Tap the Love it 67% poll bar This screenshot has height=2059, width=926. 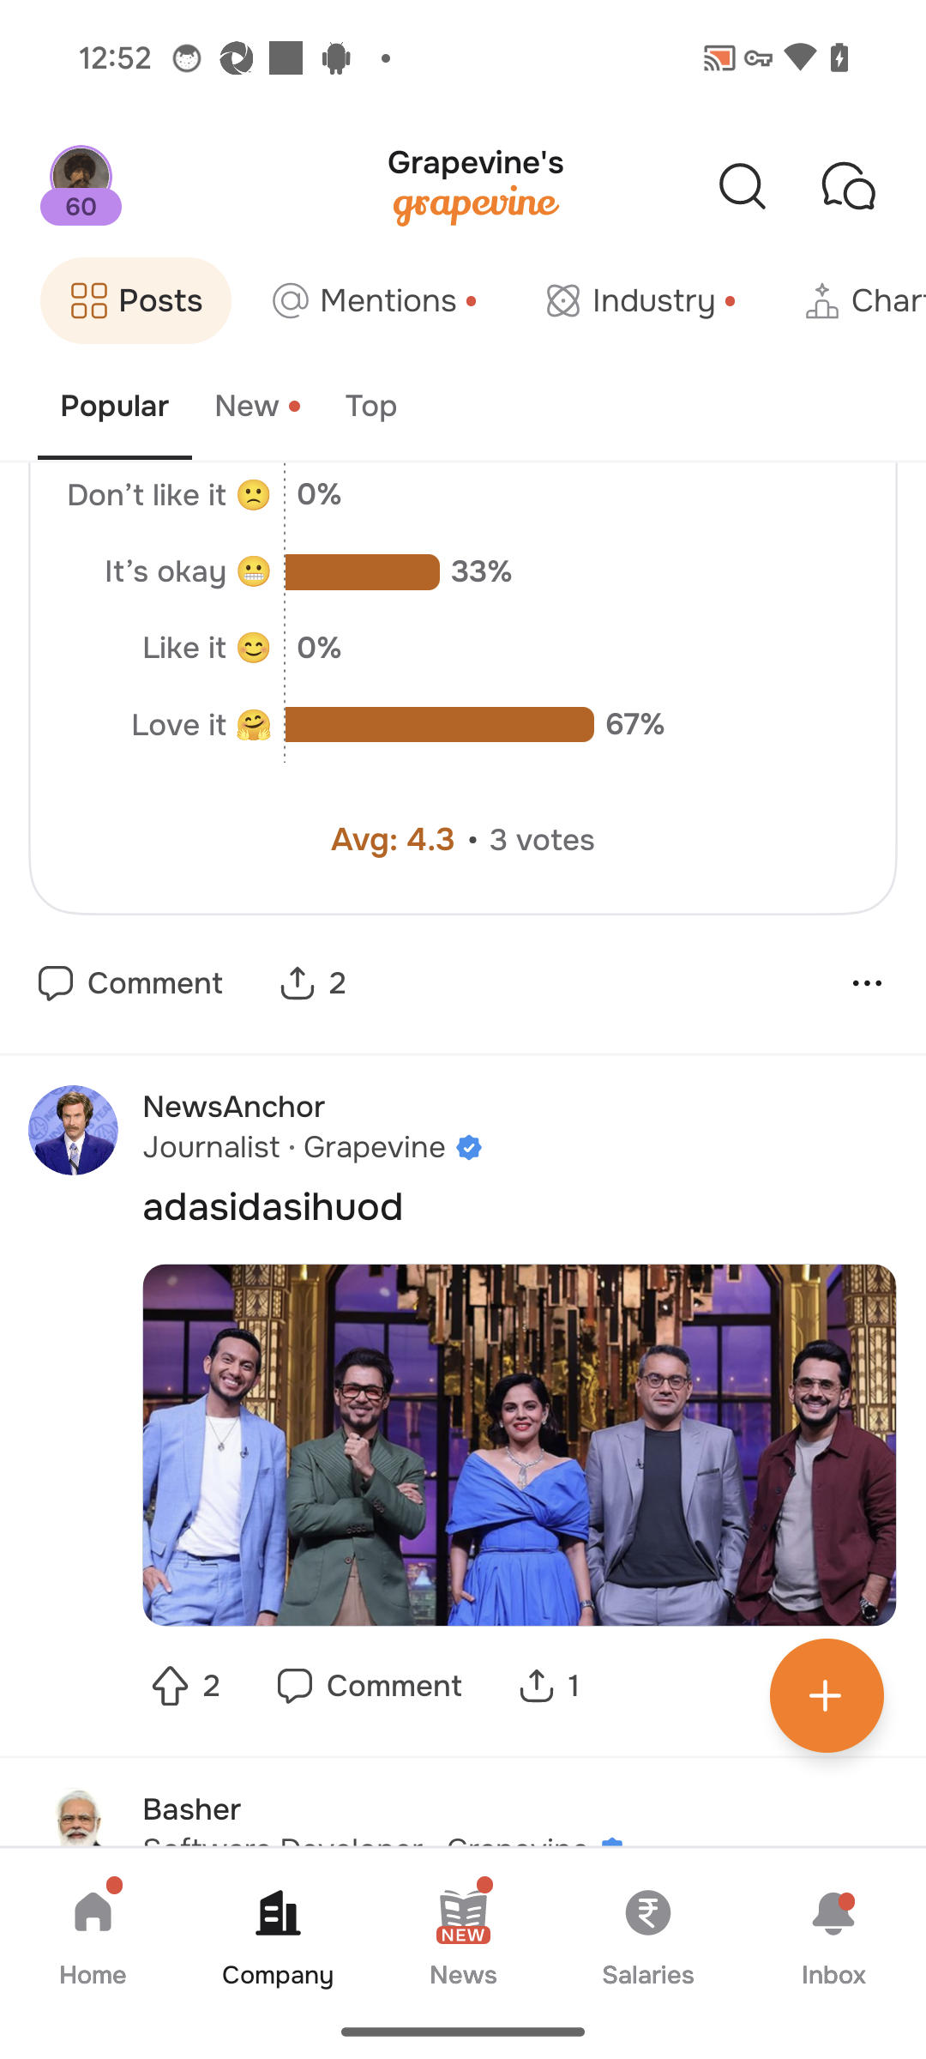coord(439,725)
